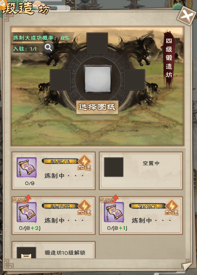This screenshot has width=197, height=275.
Task: Click the 大成功 arrow badge on the 0/(8+1) slot
Action: (109, 199)
